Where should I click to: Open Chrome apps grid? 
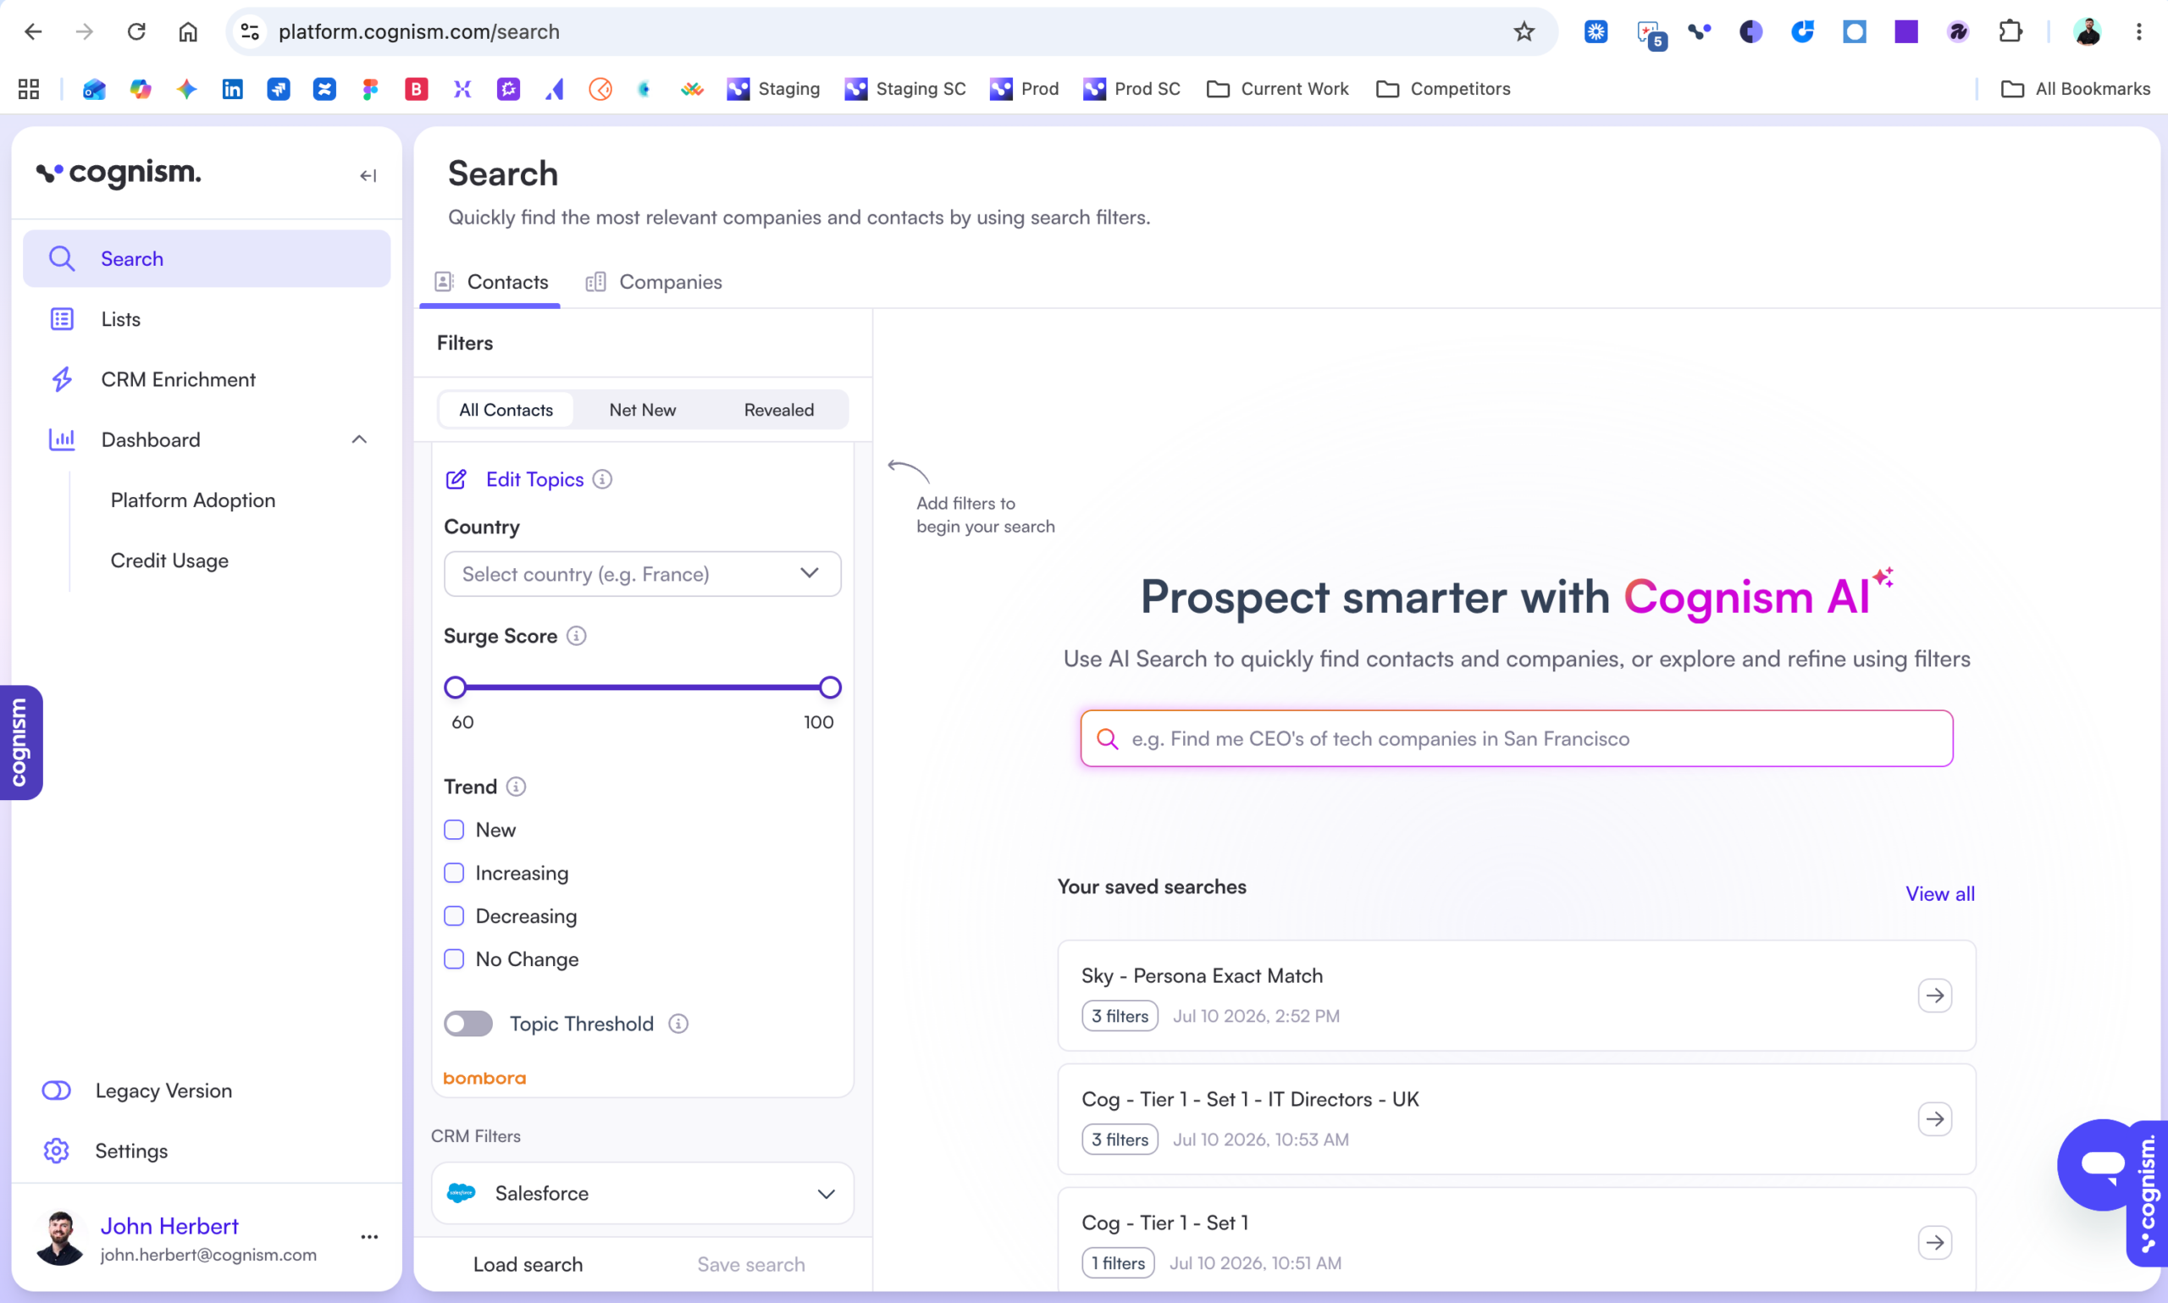tap(29, 89)
